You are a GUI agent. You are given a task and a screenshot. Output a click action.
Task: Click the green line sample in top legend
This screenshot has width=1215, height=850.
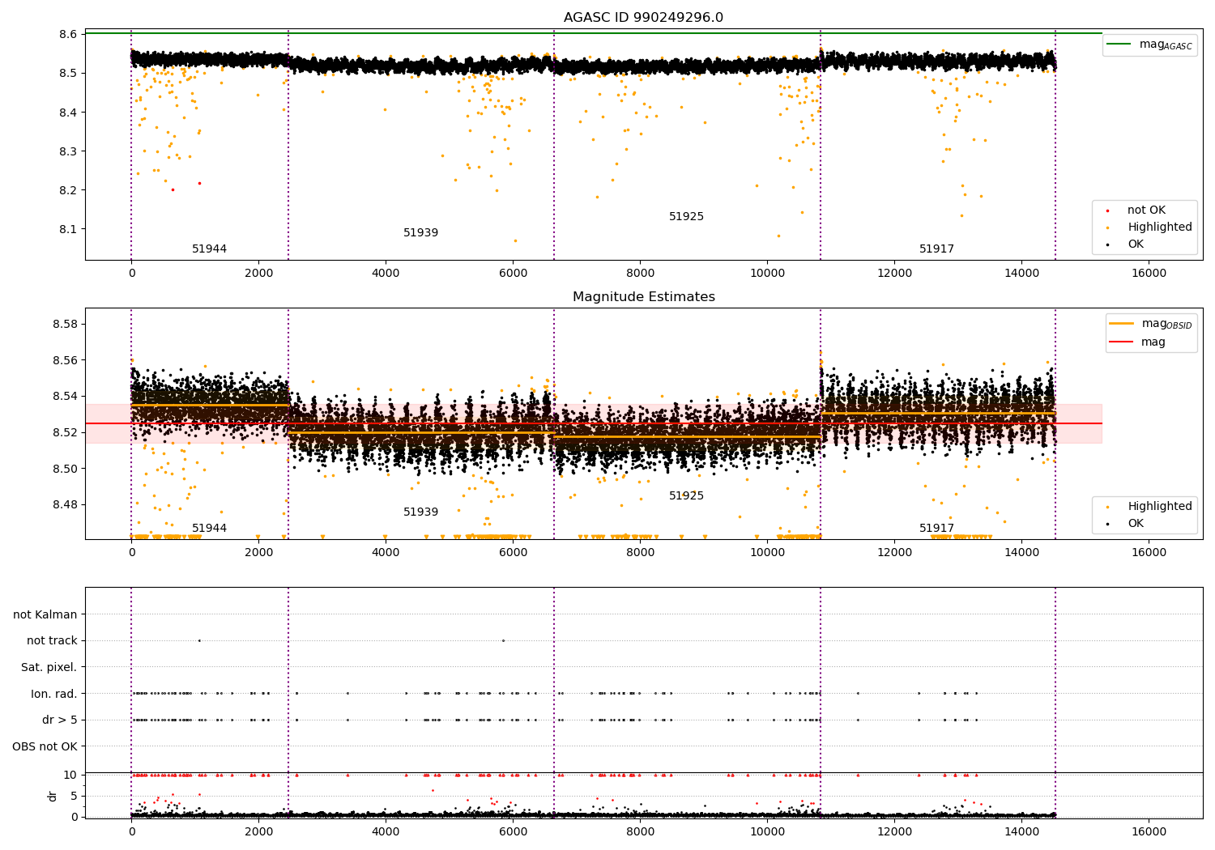click(1119, 45)
